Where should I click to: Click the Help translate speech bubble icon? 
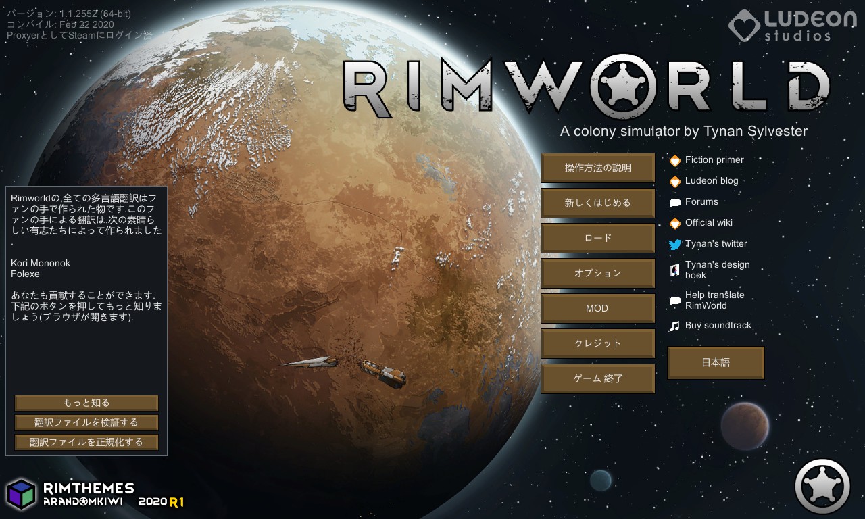point(674,301)
